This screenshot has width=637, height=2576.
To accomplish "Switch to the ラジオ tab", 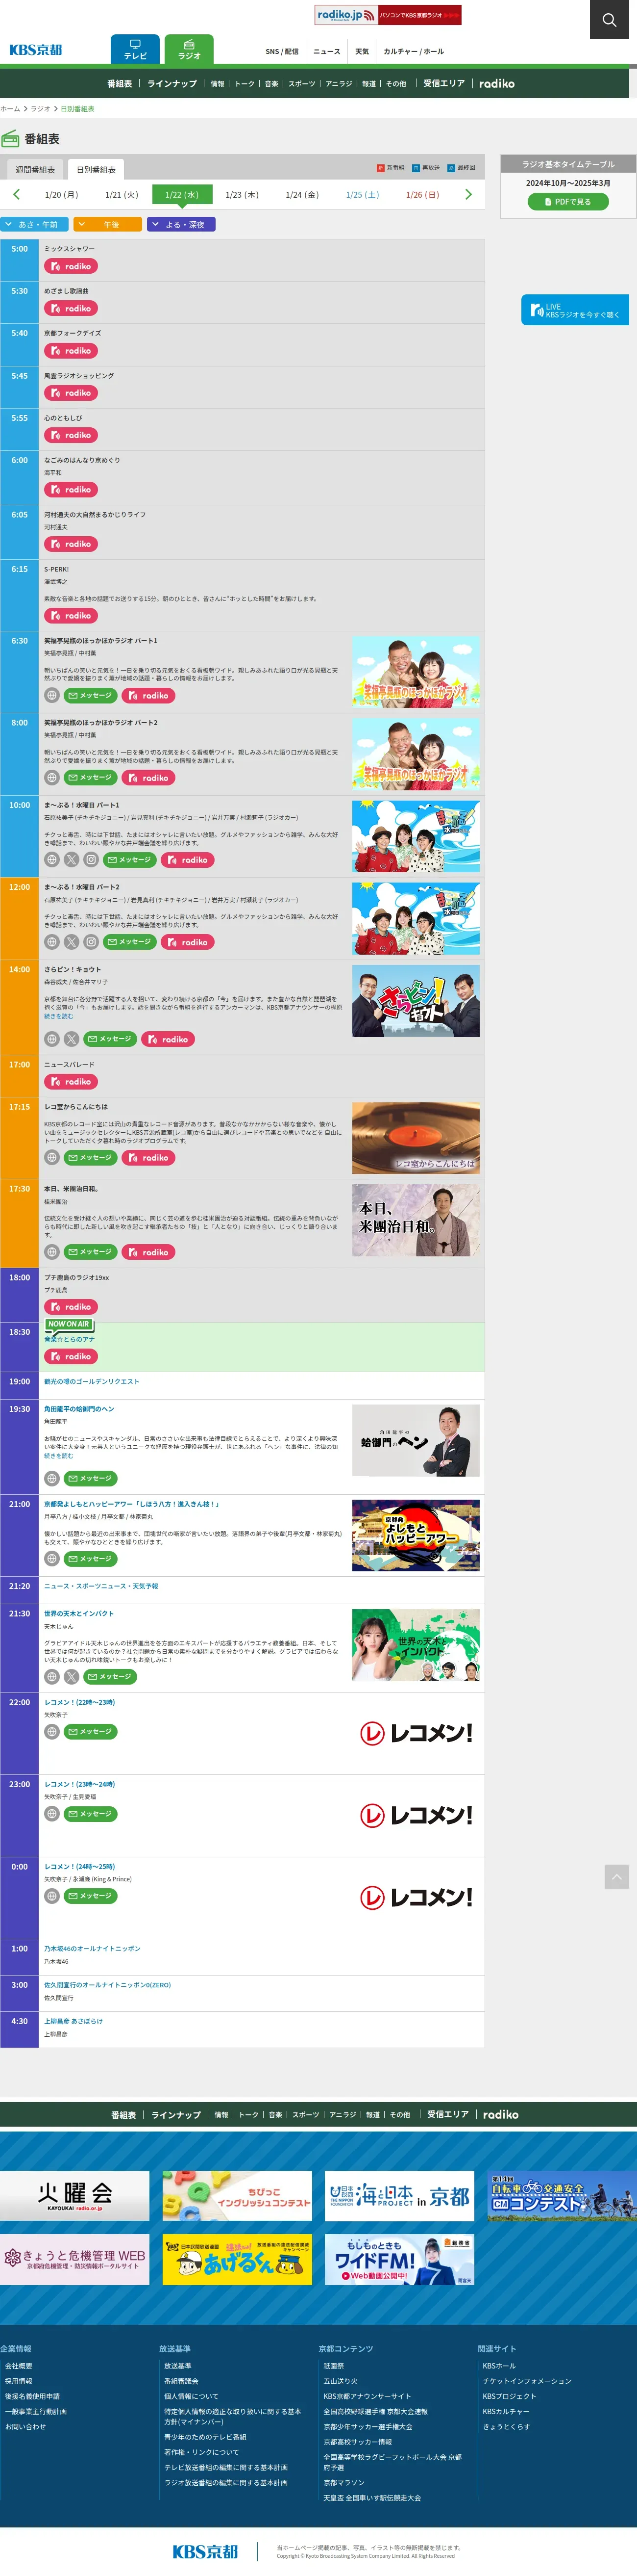I will (x=189, y=50).
